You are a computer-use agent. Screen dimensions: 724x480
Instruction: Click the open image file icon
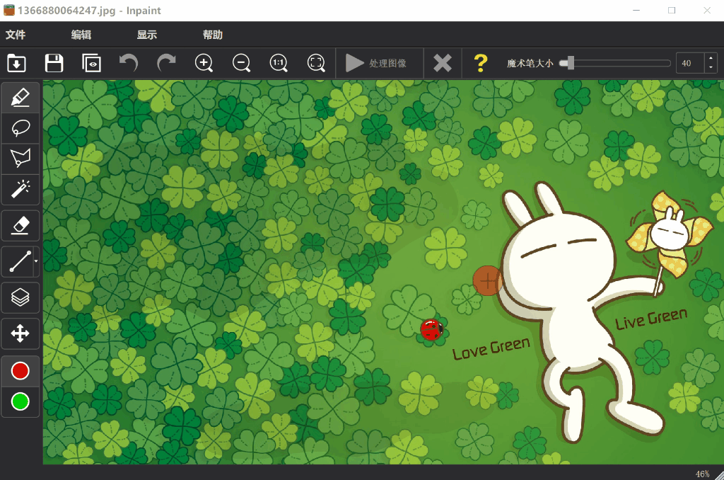pos(17,63)
